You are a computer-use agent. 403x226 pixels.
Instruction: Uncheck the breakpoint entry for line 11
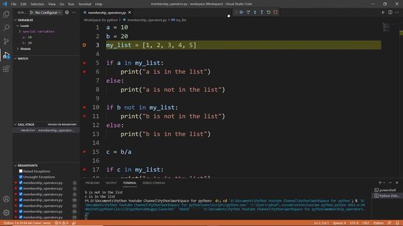point(21,205)
